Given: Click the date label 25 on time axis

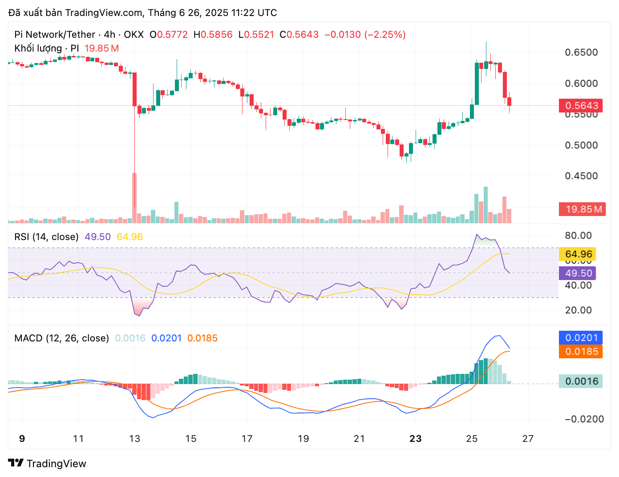Looking at the screenshot, I should coord(472,439).
